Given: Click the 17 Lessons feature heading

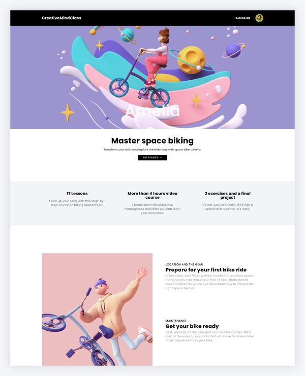Looking at the screenshot, I should click(77, 194).
